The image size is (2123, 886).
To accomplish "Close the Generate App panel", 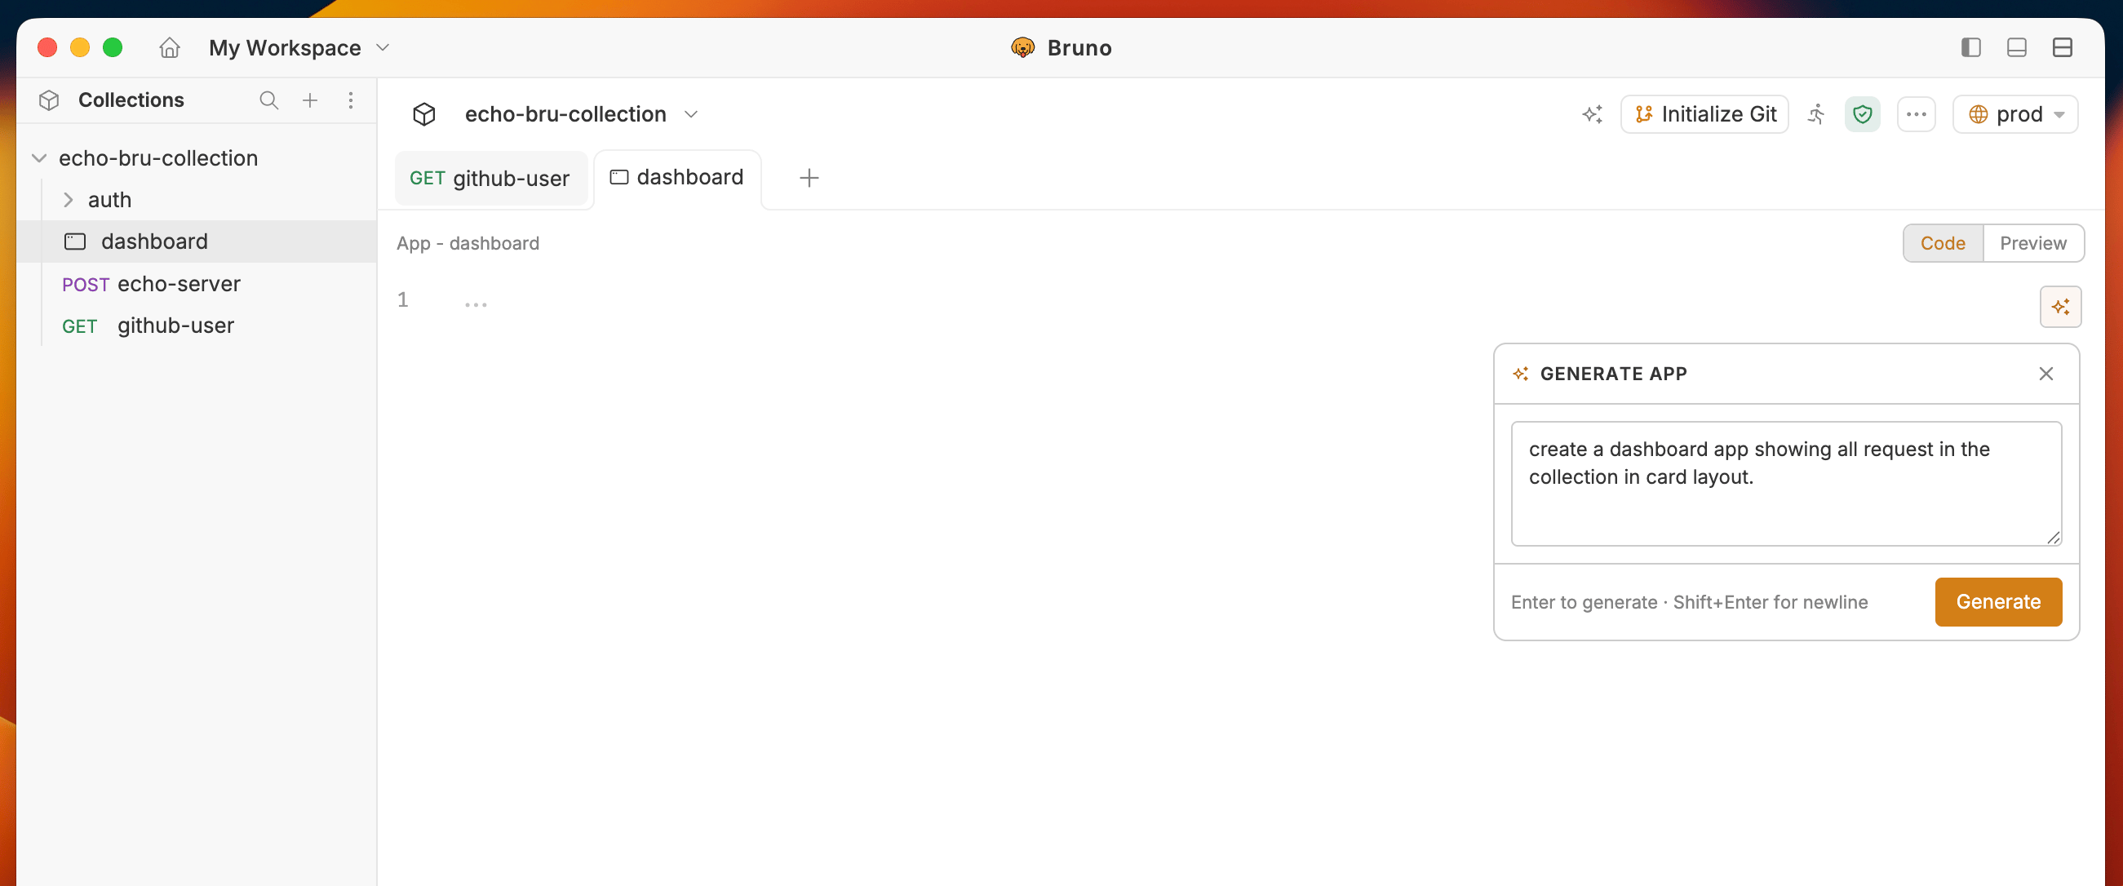I will point(2045,374).
